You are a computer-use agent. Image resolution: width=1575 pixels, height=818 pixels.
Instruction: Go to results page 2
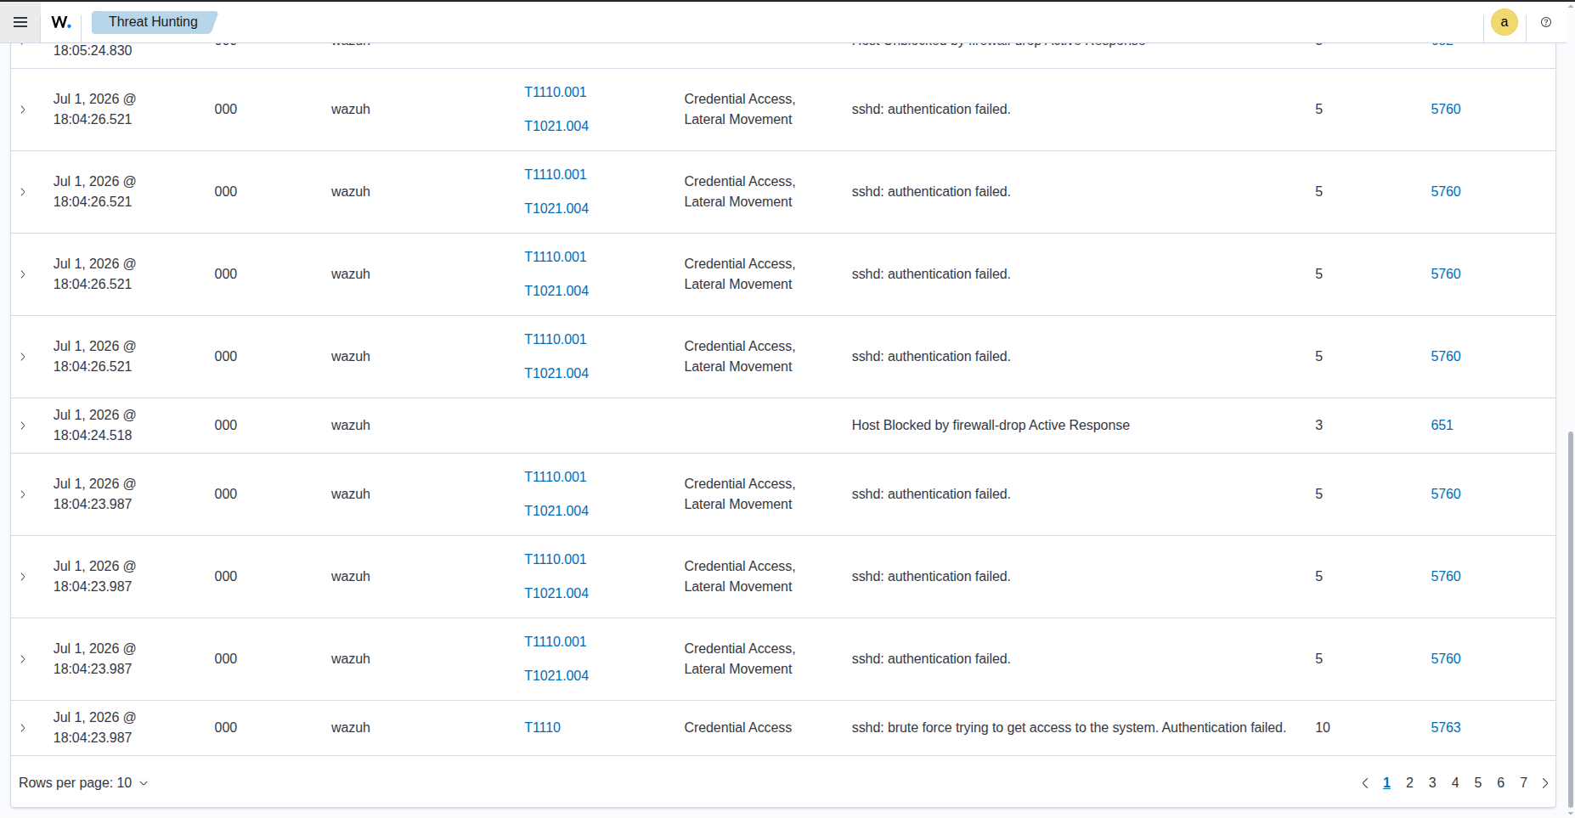(1409, 783)
